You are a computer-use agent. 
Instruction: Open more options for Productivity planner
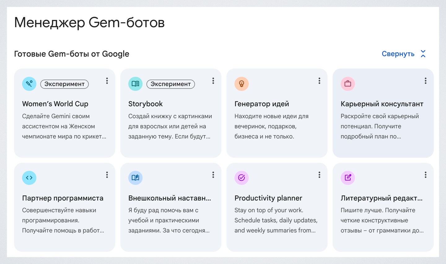click(319, 175)
